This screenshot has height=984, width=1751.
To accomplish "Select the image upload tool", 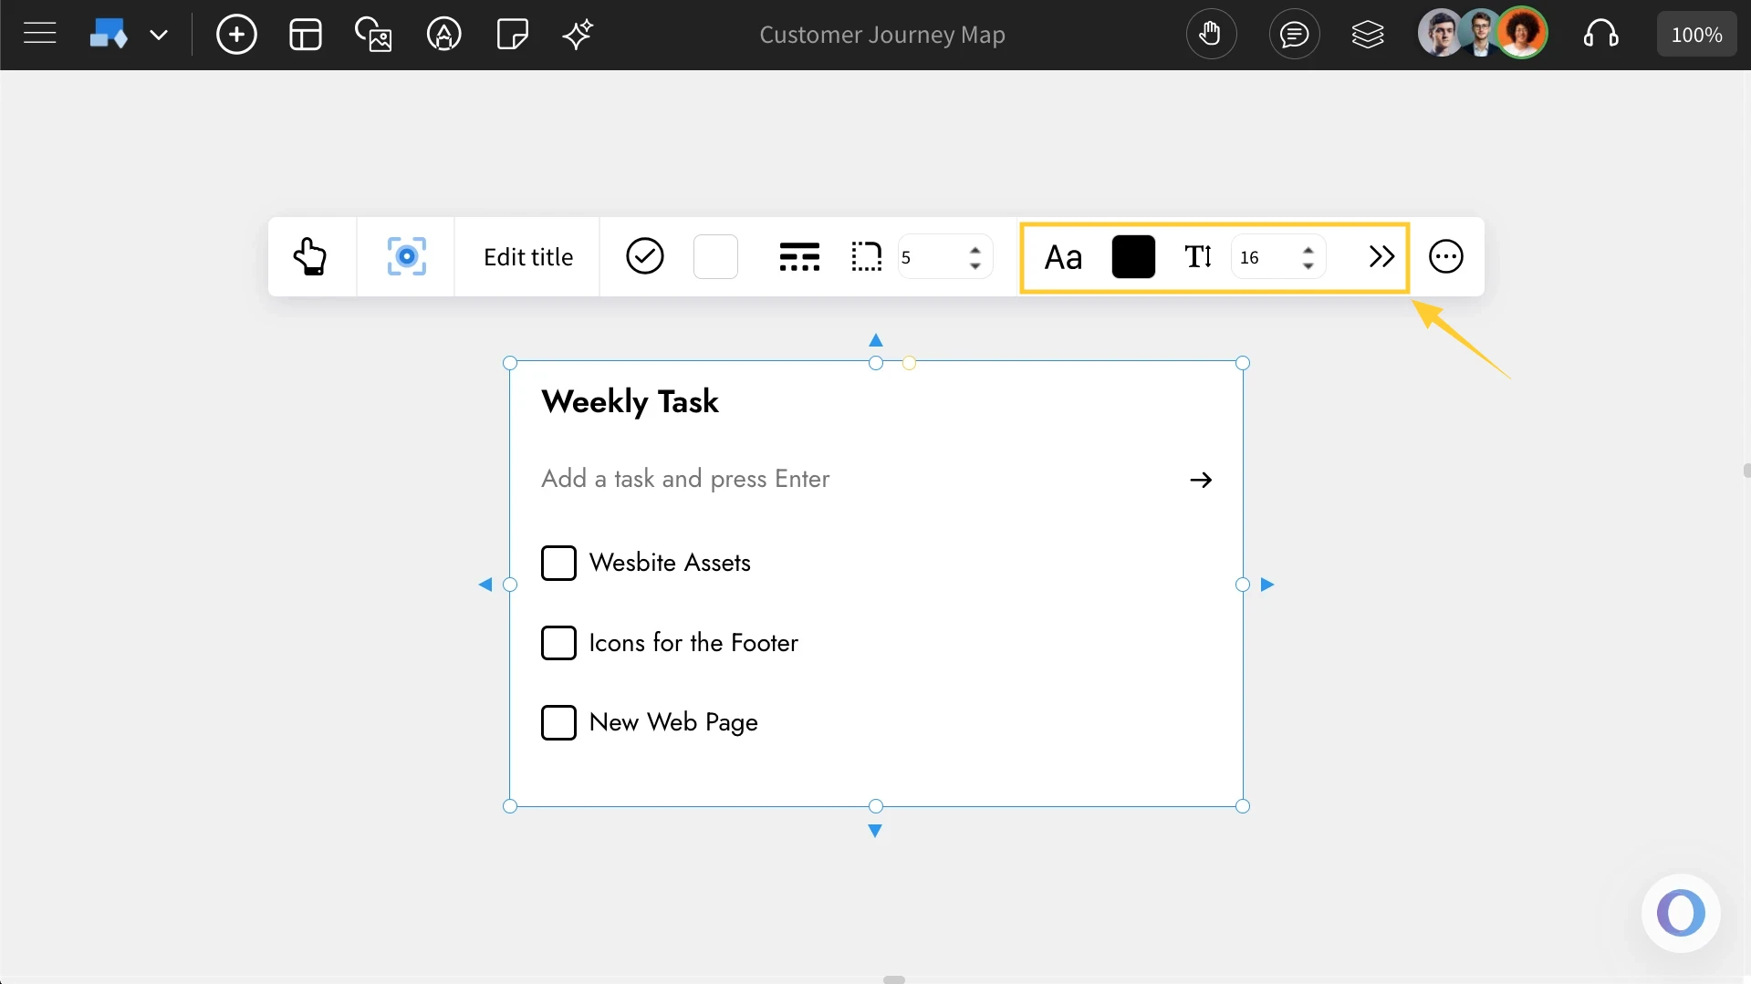I will pyautogui.click(x=373, y=34).
